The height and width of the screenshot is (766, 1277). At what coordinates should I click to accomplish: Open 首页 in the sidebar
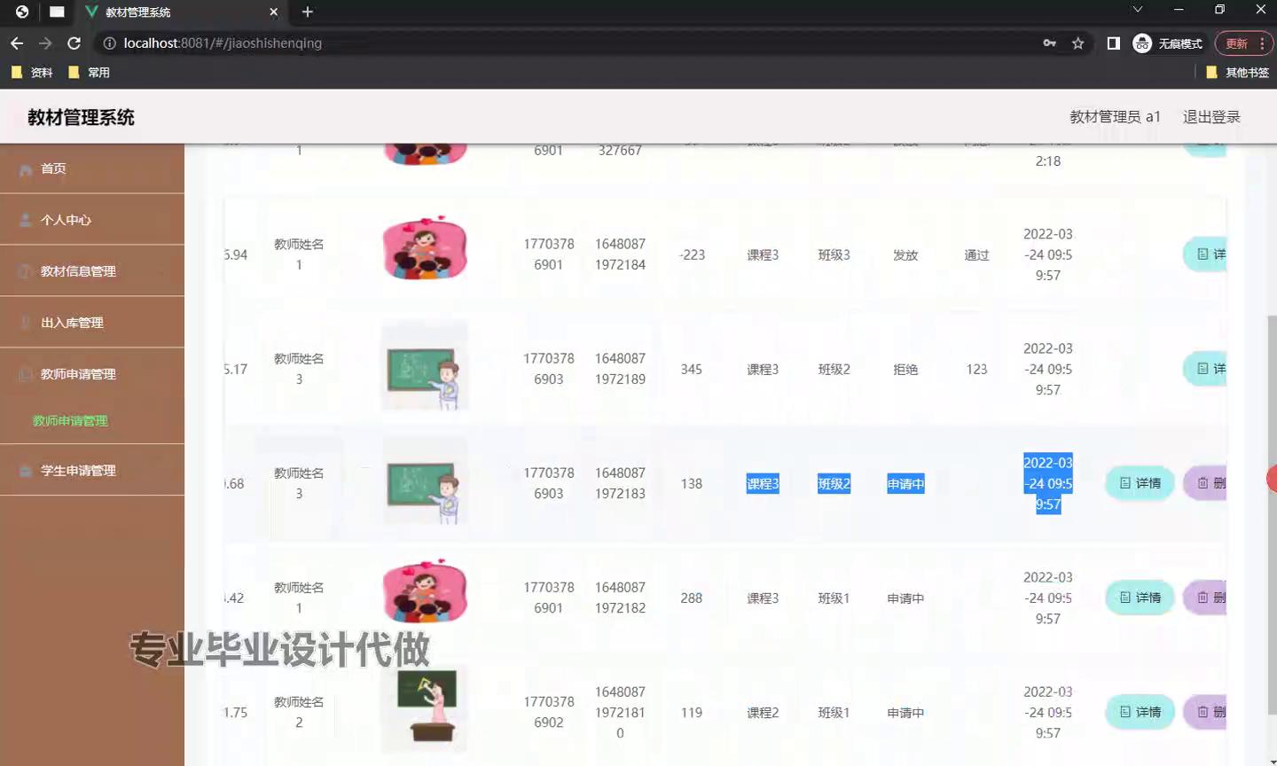coord(92,168)
